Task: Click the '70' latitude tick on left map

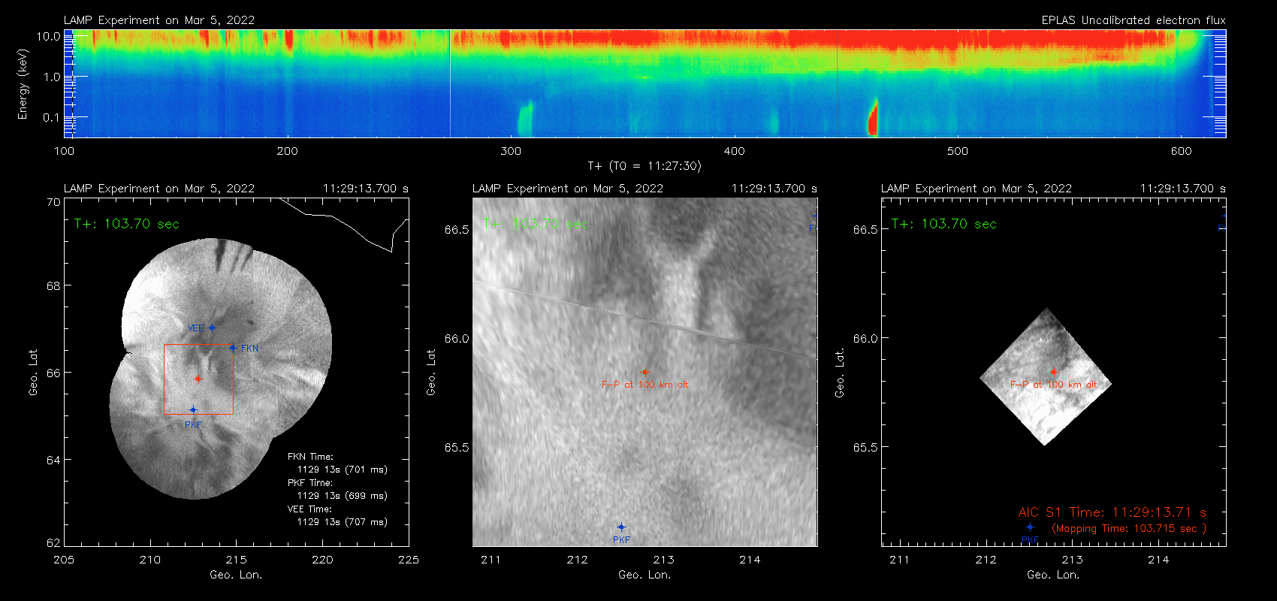Action: [x=53, y=202]
